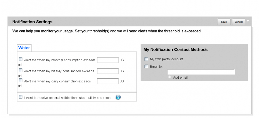Viewport: 259px width, 118px height.
Task: Focus the daily consumption threshold field
Action: 108,81
